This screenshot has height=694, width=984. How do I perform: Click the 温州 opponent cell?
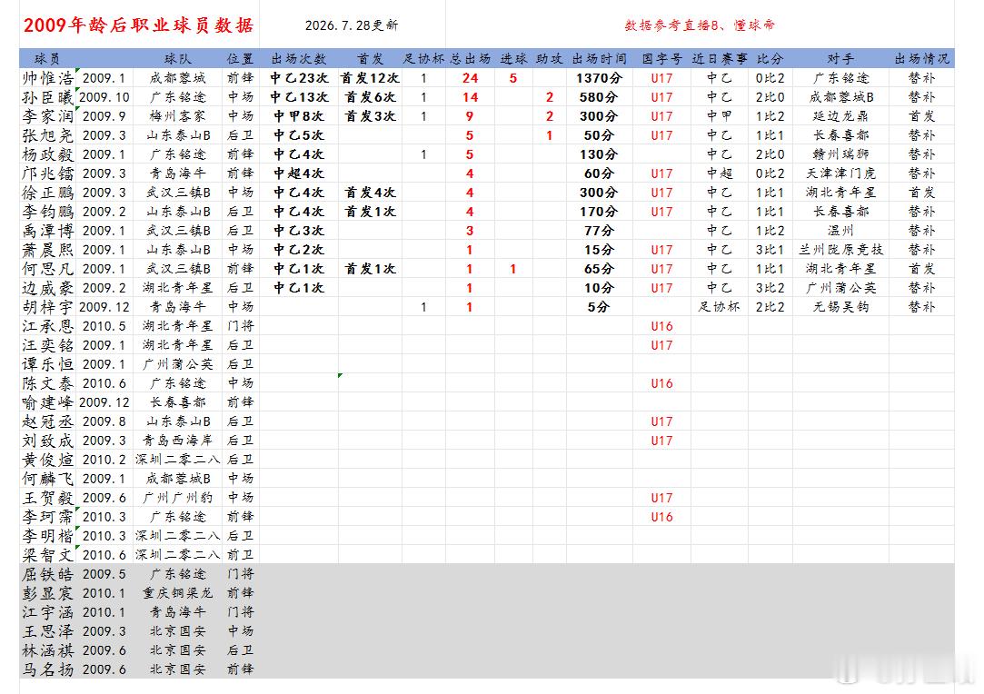click(x=841, y=231)
